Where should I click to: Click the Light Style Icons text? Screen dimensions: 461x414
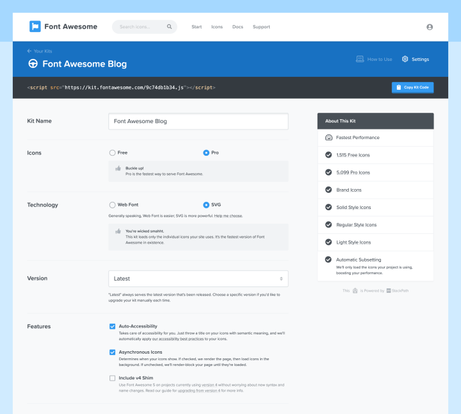tap(353, 242)
